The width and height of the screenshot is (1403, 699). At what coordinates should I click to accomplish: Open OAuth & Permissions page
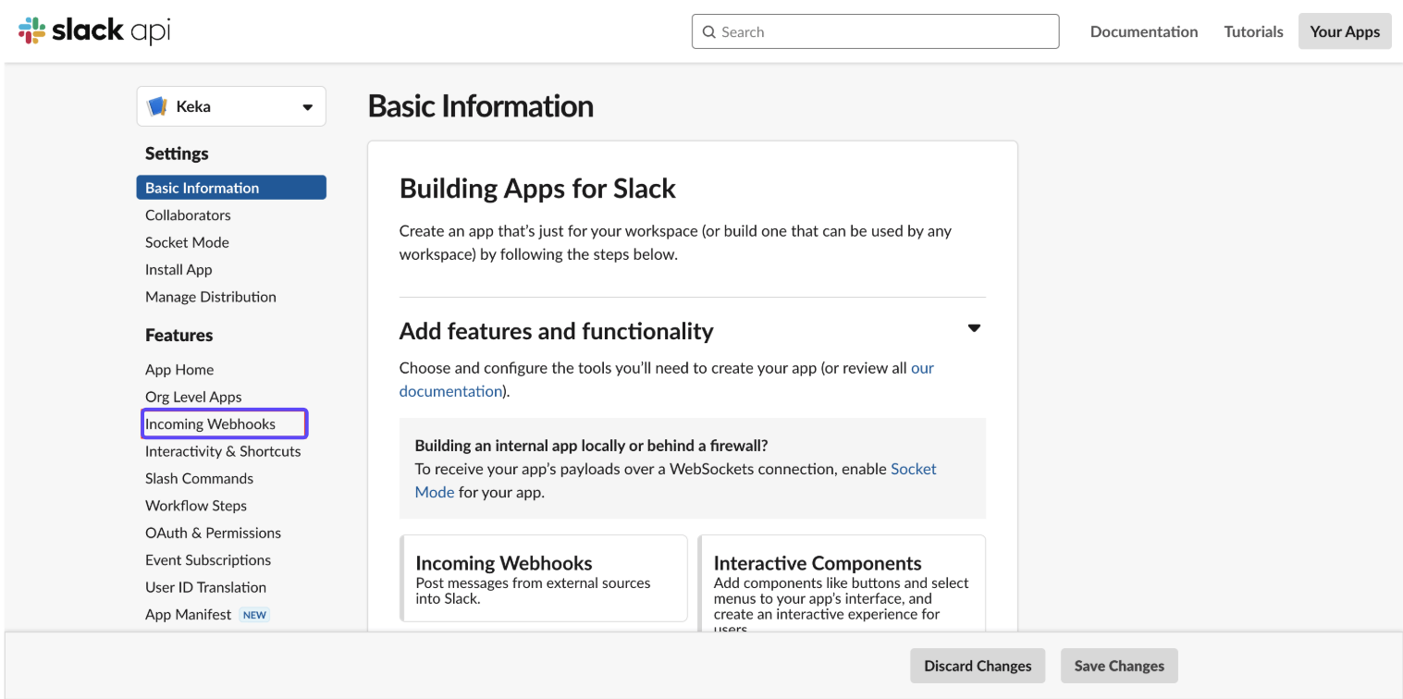213,533
